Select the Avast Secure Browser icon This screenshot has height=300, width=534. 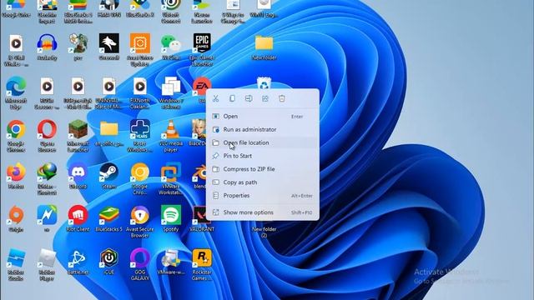coord(140,215)
